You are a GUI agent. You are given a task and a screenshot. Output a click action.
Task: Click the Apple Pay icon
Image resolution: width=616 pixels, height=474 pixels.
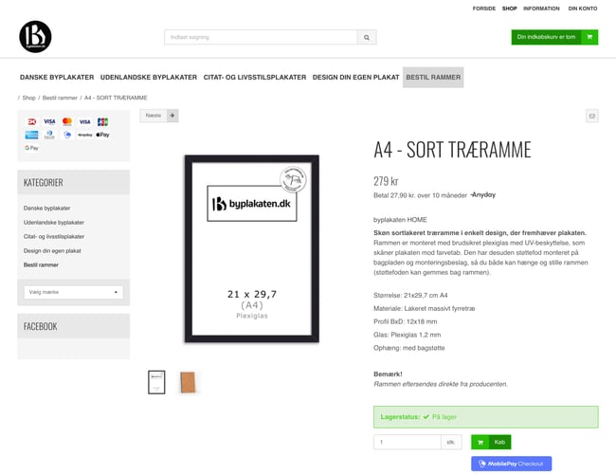tap(102, 135)
